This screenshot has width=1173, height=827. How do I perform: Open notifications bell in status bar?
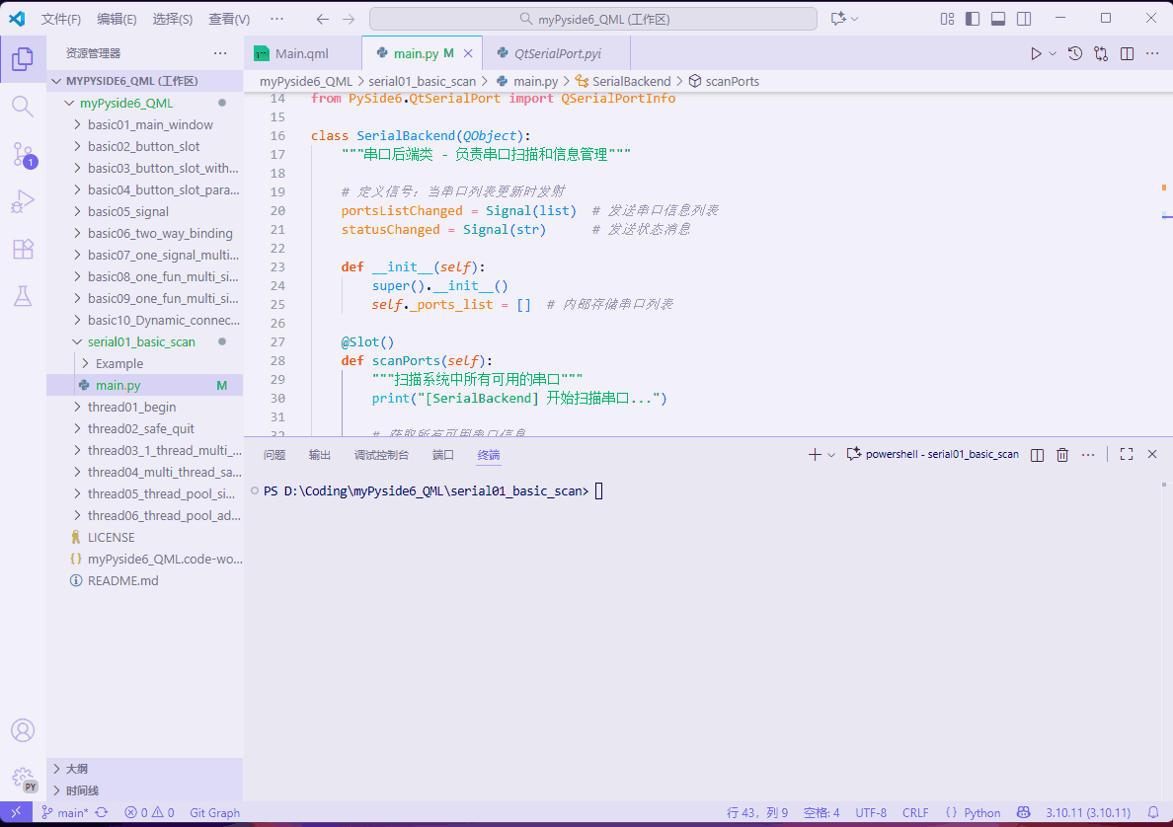point(1153,813)
